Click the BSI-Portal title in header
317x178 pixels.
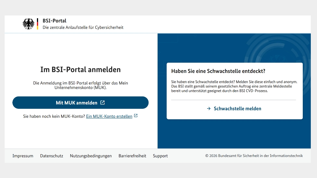pyautogui.click(x=54, y=21)
